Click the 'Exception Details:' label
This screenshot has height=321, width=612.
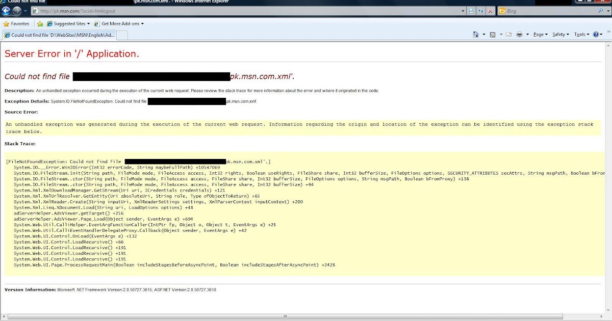pyautogui.click(x=27, y=101)
